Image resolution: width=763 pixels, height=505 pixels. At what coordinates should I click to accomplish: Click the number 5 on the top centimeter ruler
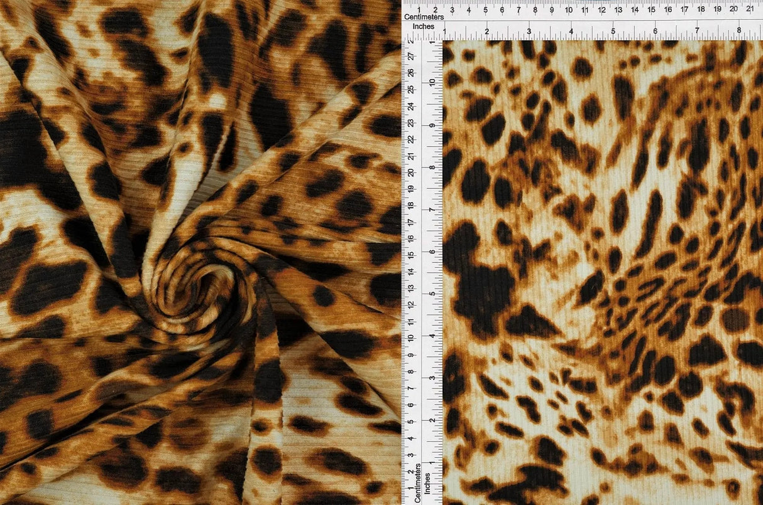point(486,10)
